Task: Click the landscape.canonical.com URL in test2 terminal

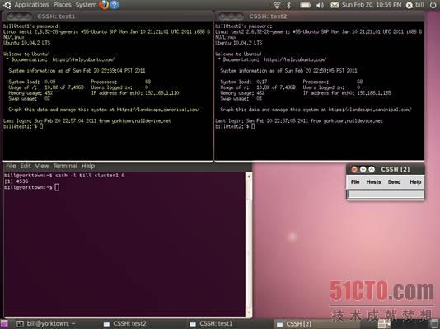Action: [x=370, y=110]
